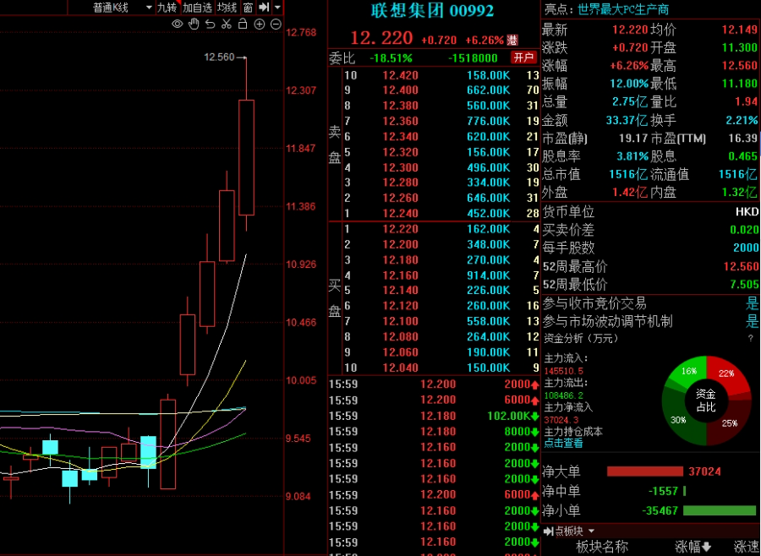The height and width of the screenshot is (556, 761).
Task: Select the hand pan tool
Action: click(x=194, y=25)
